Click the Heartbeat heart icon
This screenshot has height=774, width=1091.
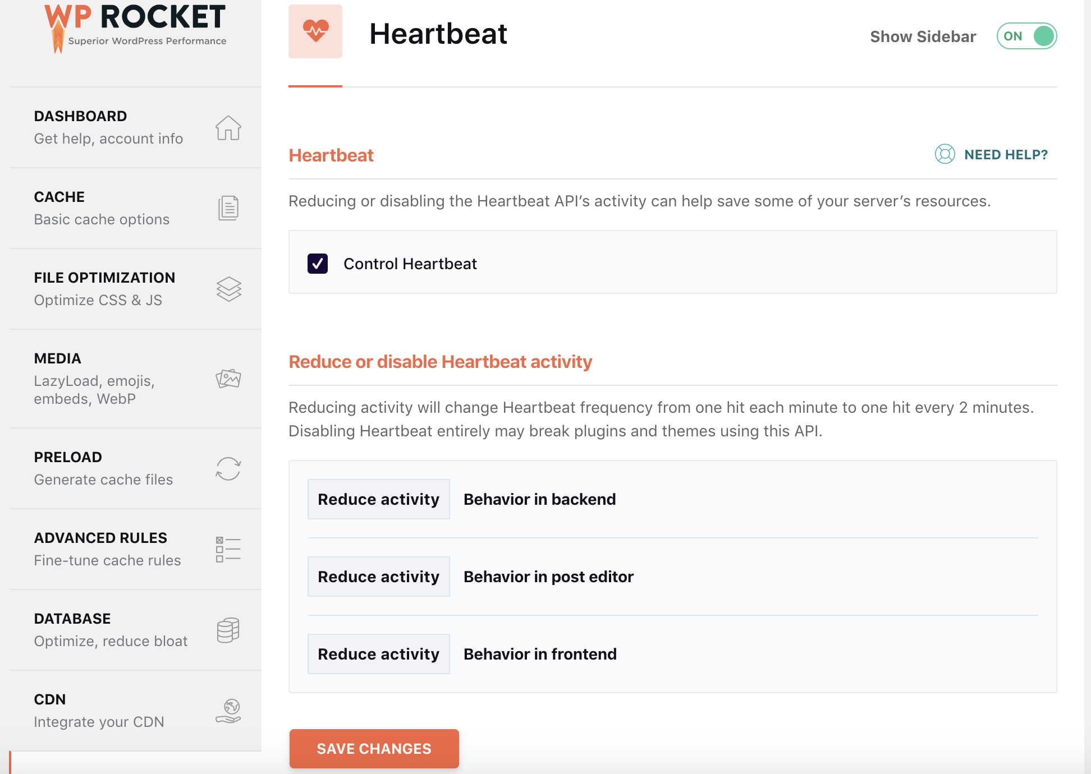(x=315, y=31)
